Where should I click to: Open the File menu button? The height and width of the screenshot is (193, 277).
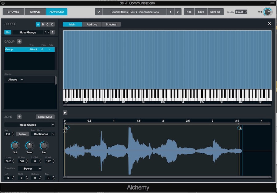click(x=189, y=12)
